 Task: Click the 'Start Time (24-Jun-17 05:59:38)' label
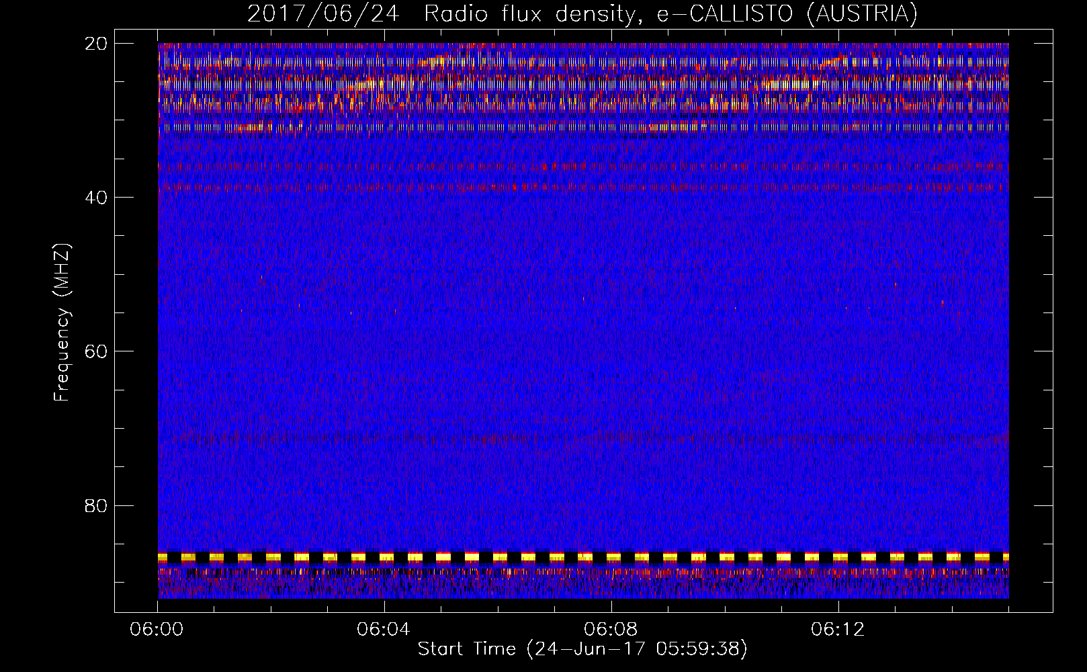pyautogui.click(x=582, y=648)
